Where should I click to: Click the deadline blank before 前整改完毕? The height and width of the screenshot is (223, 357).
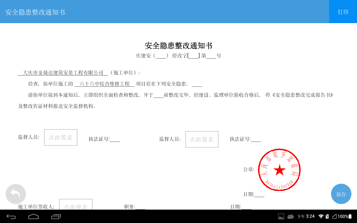(x=158, y=95)
